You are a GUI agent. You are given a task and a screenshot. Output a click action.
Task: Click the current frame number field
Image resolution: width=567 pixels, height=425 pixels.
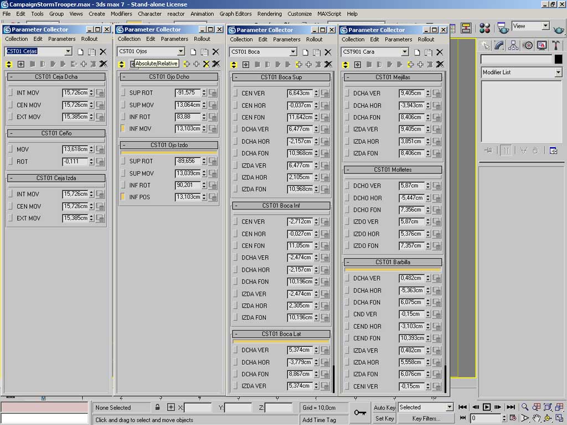486,418
